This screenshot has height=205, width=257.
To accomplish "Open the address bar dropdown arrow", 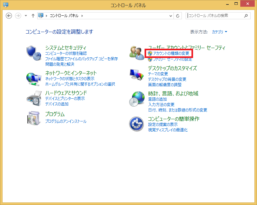I will pyautogui.click(x=170, y=16).
